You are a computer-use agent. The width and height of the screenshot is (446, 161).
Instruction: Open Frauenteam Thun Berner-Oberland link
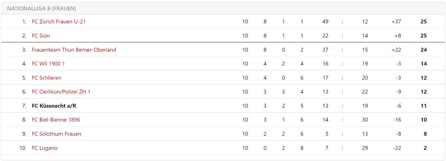[x=74, y=50]
